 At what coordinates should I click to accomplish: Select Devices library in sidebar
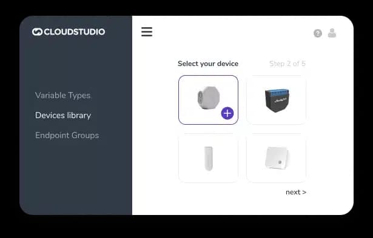coord(63,116)
